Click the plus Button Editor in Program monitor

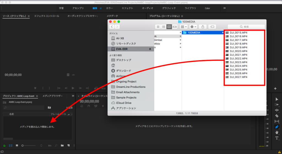pos(275,88)
